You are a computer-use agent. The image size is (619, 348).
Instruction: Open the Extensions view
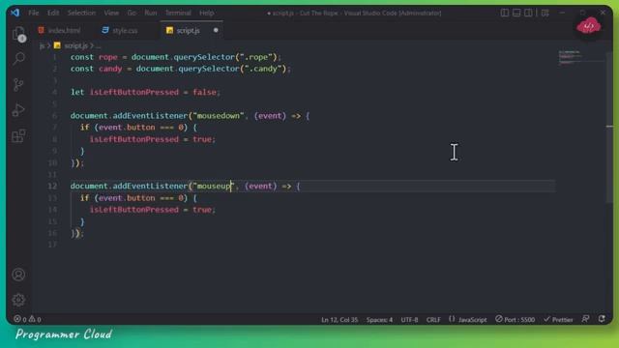tap(18, 135)
